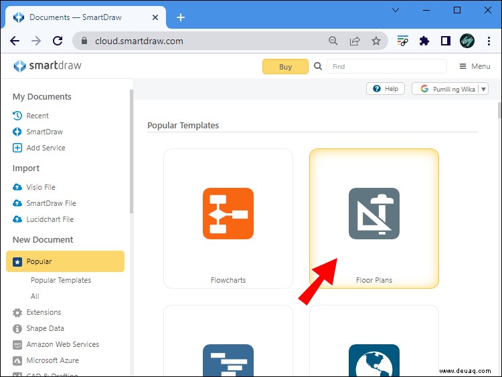This screenshot has width=502, height=377.
Task: Open the browser extensions puzzle icon
Action: click(424, 41)
